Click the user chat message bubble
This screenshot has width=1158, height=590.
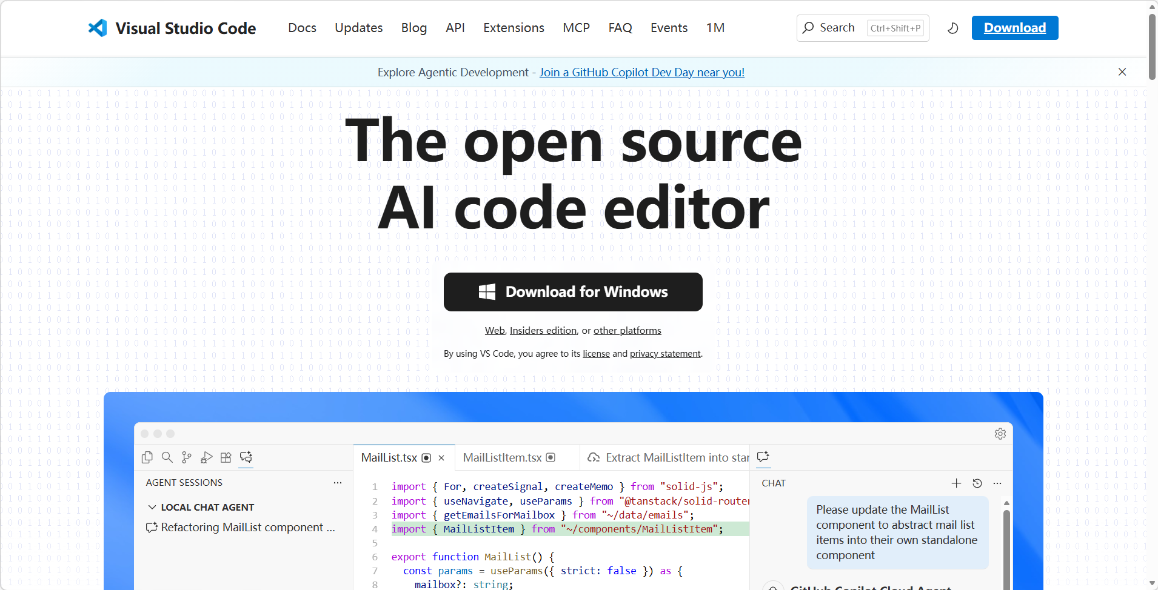[897, 532]
